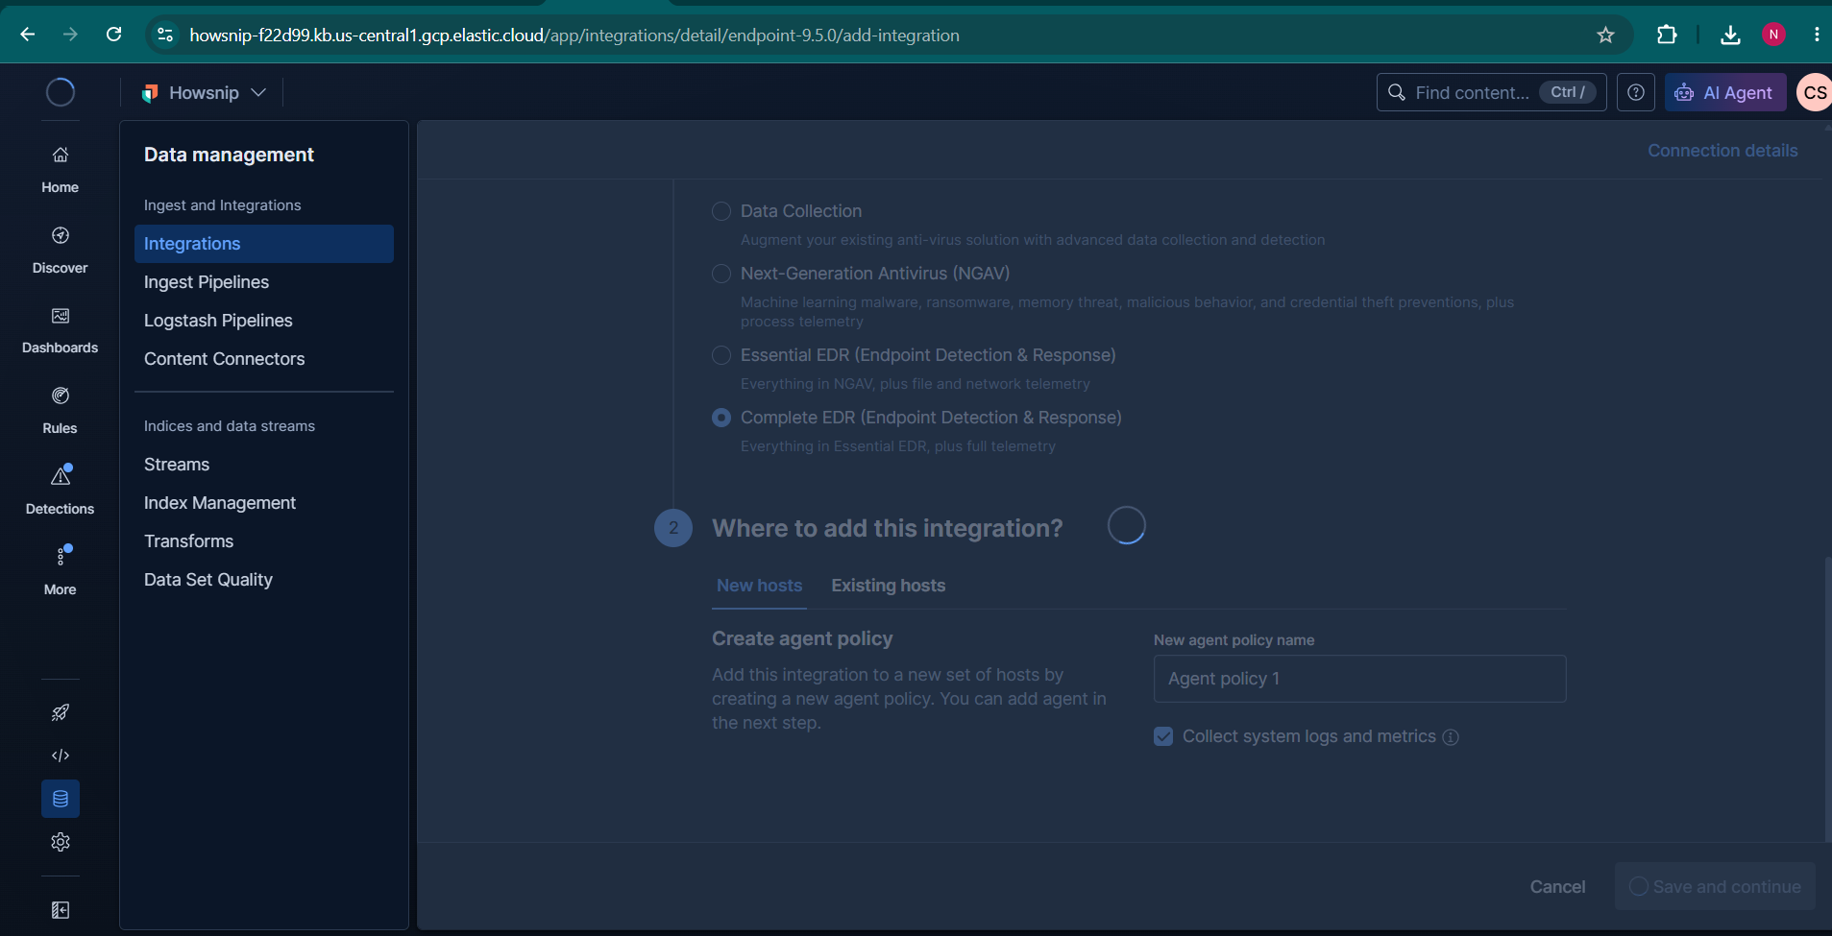Image resolution: width=1832 pixels, height=936 pixels.
Task: Toggle Collect system logs and metrics checkbox
Action: pyautogui.click(x=1163, y=736)
